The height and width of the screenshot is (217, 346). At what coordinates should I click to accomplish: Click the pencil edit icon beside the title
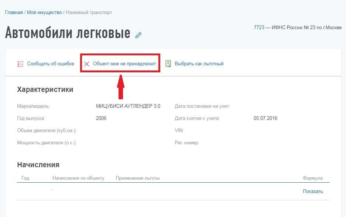[x=138, y=35]
